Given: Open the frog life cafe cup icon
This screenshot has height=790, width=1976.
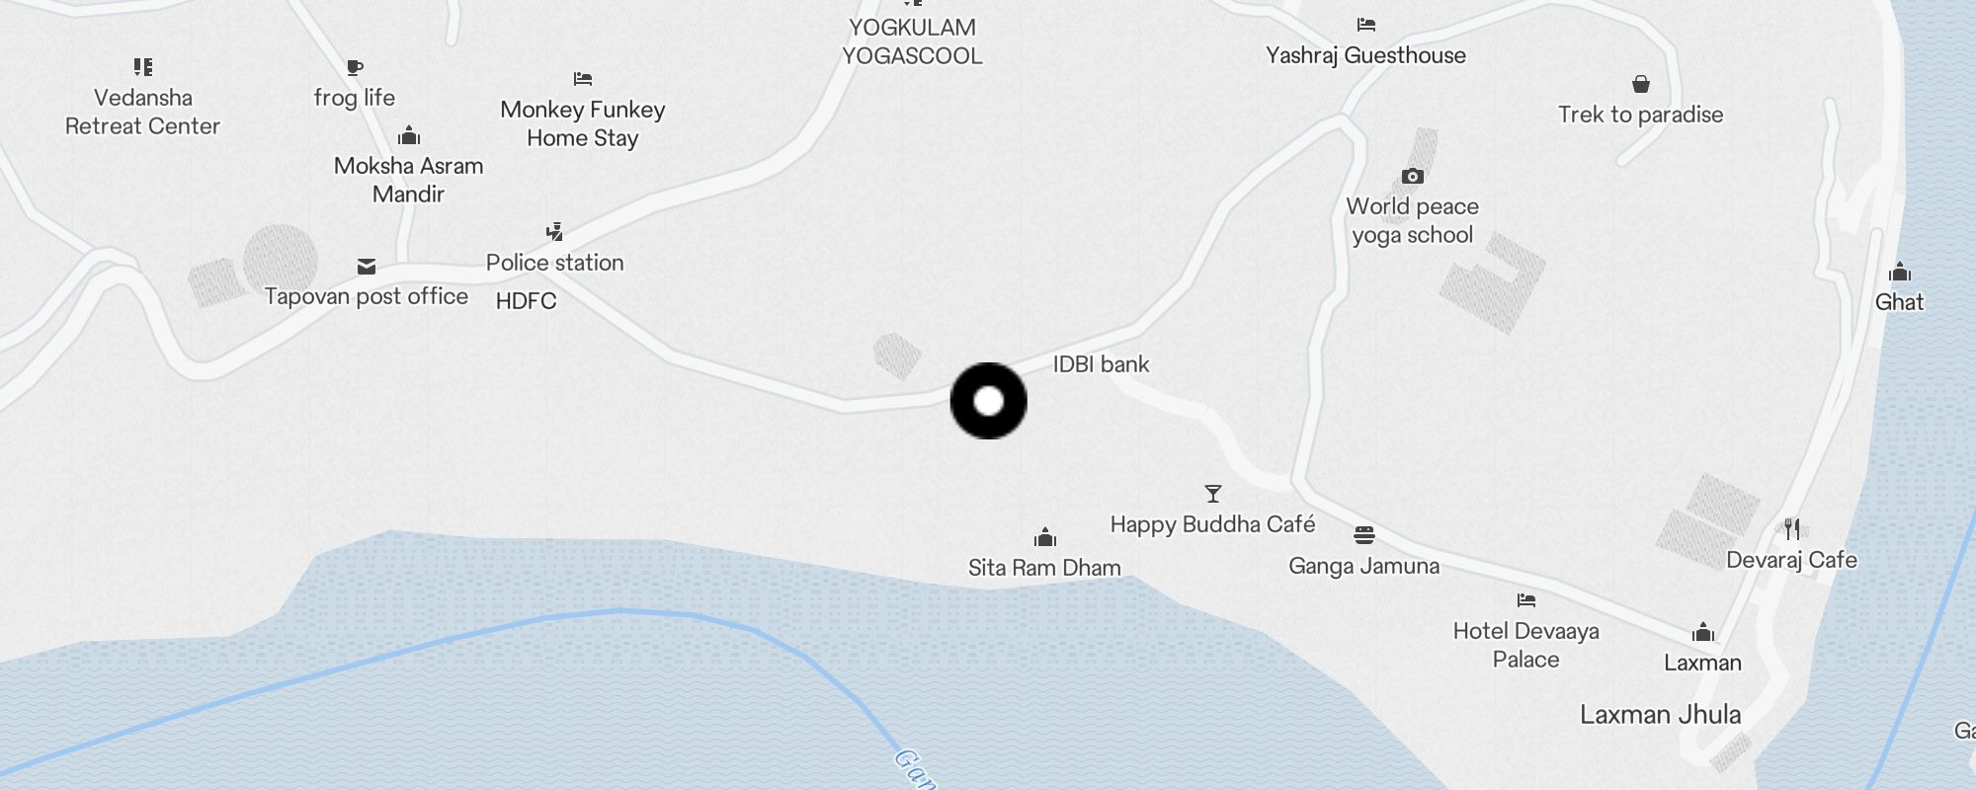Looking at the screenshot, I should [x=355, y=67].
